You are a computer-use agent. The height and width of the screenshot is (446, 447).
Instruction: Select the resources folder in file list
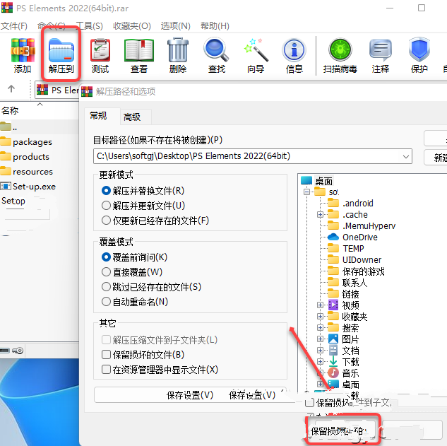(x=27, y=172)
